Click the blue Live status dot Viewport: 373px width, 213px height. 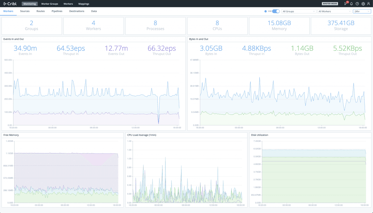click(266, 11)
